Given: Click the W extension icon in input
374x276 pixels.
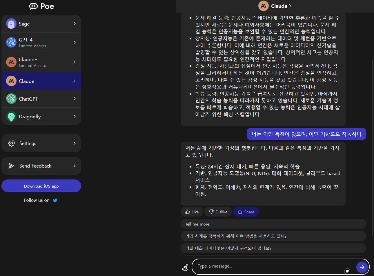Looking at the screenshot, I should pos(347,271).
